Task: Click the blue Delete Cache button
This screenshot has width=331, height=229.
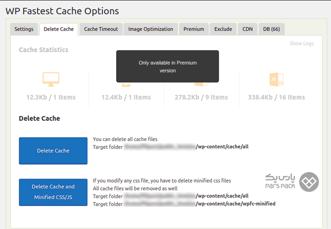Action: pos(53,151)
